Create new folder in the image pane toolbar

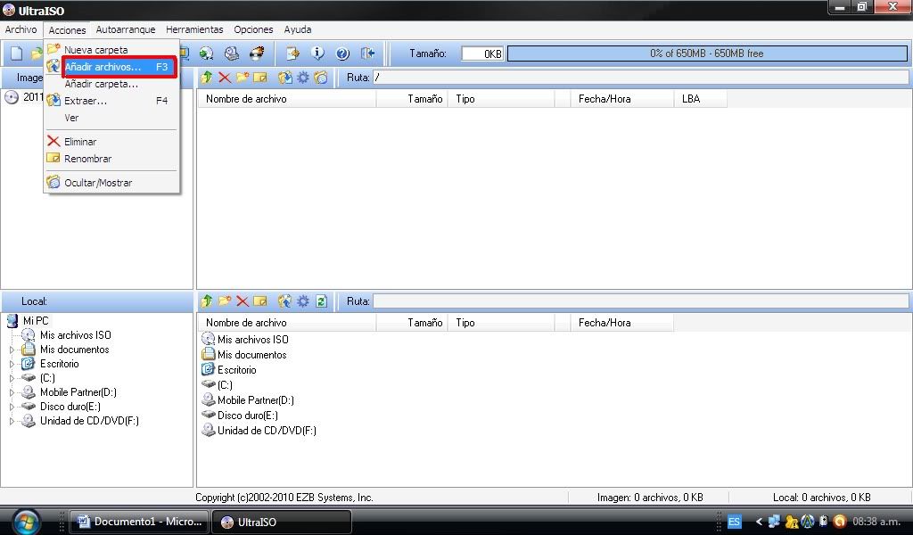[x=243, y=78]
